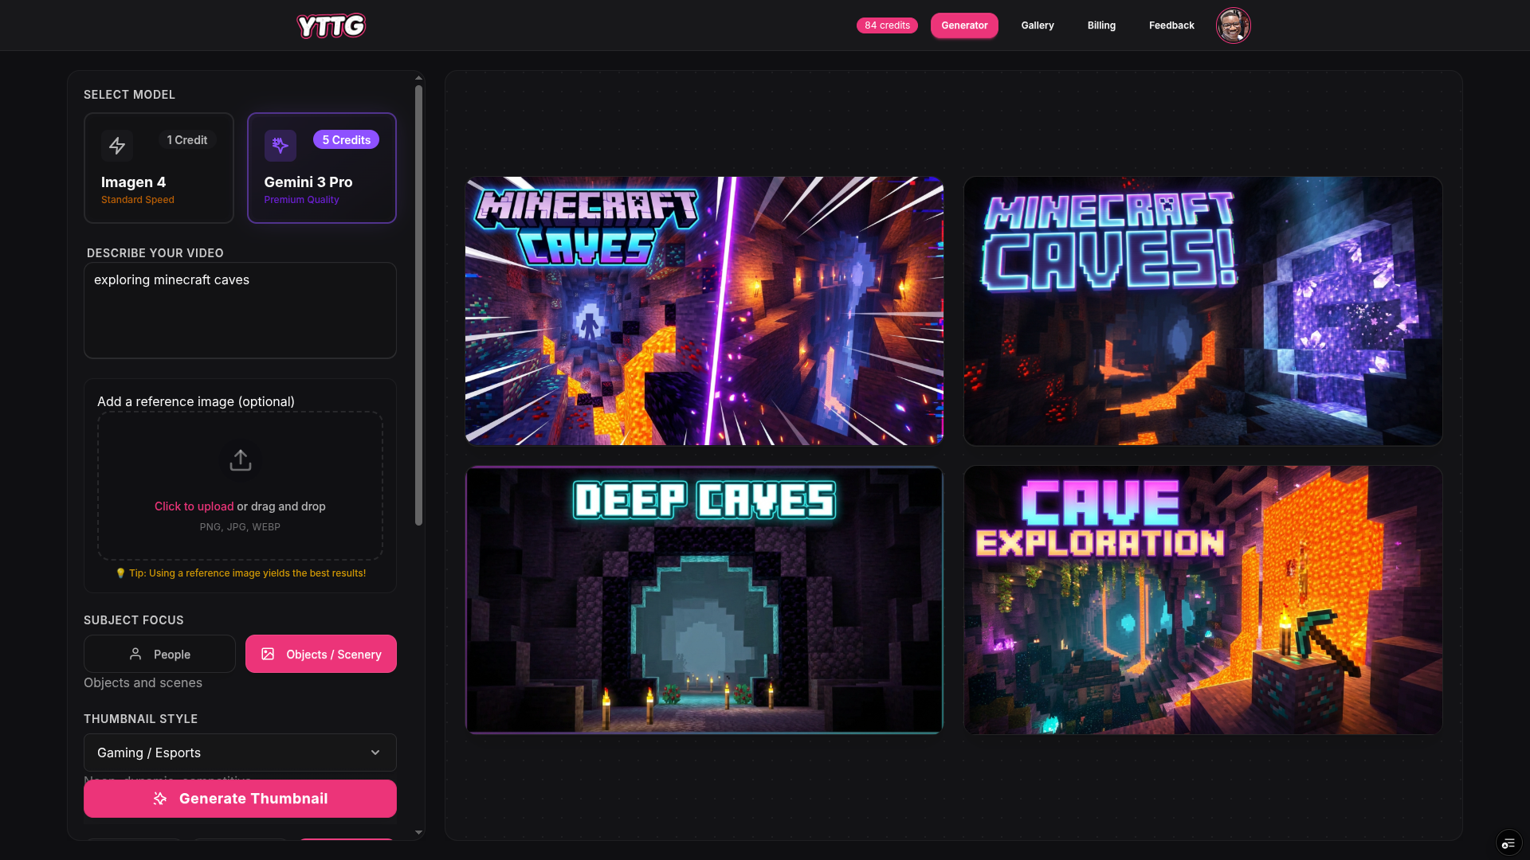
Task: Go to the Gallery tab
Action: pyautogui.click(x=1037, y=25)
